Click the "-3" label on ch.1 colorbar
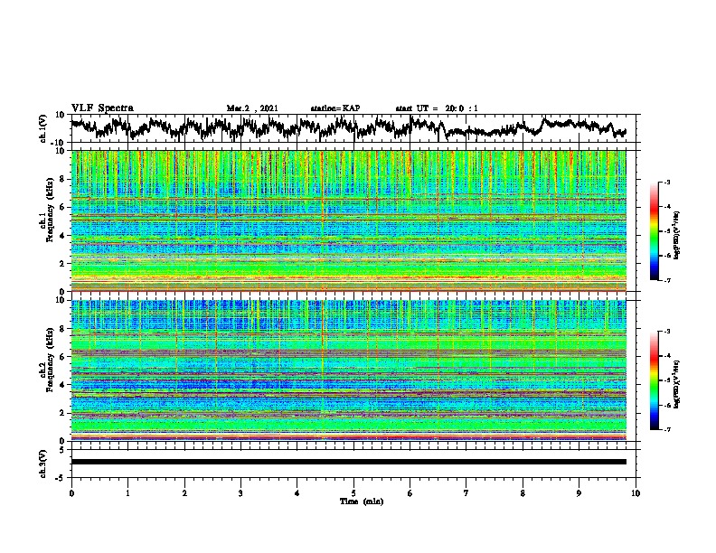The image size is (716, 553). 666,182
